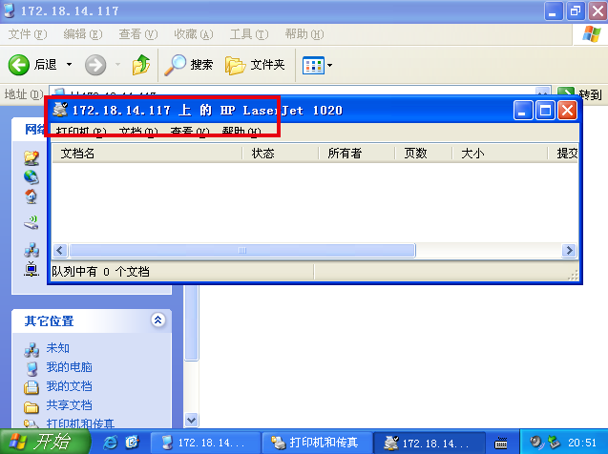Click the tray printer status icon
This screenshot has height=454, width=608.
(x=554, y=442)
